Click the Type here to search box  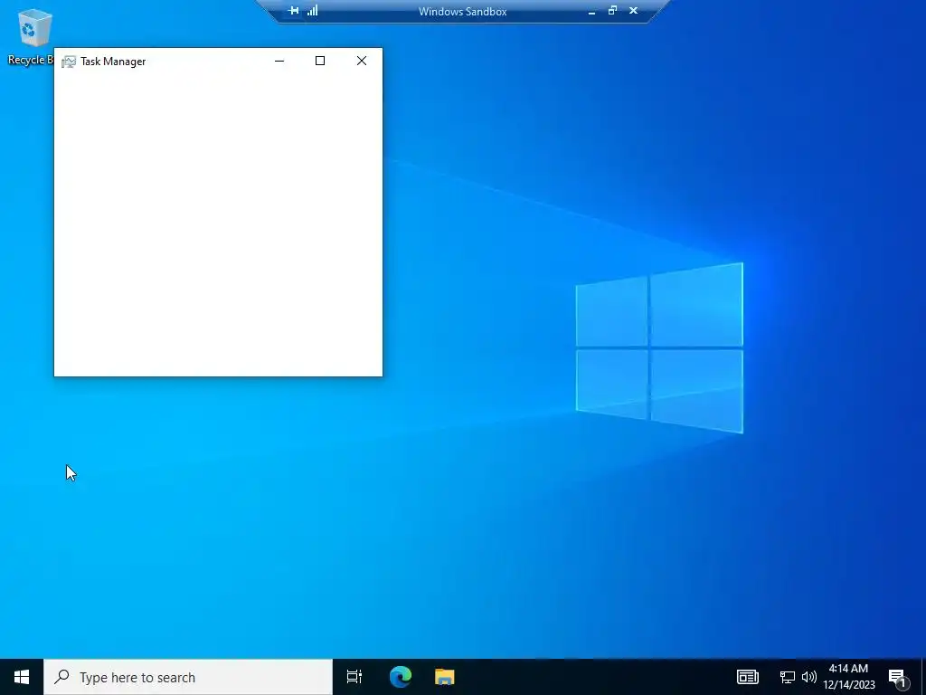(x=188, y=677)
